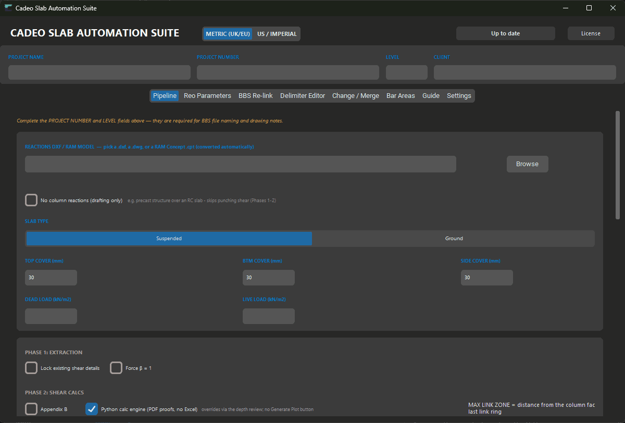
Task: Select the Level input field
Action: coord(407,72)
